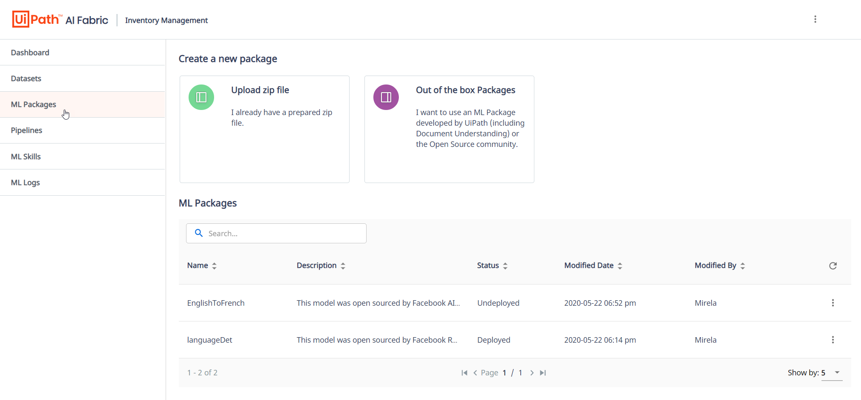The height and width of the screenshot is (400, 861).
Task: Click the search magnifier icon
Action: [199, 233]
